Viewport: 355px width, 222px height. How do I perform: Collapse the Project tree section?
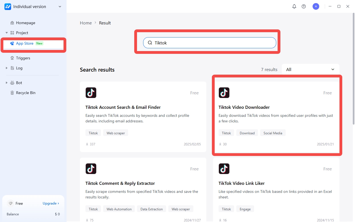[7, 33]
